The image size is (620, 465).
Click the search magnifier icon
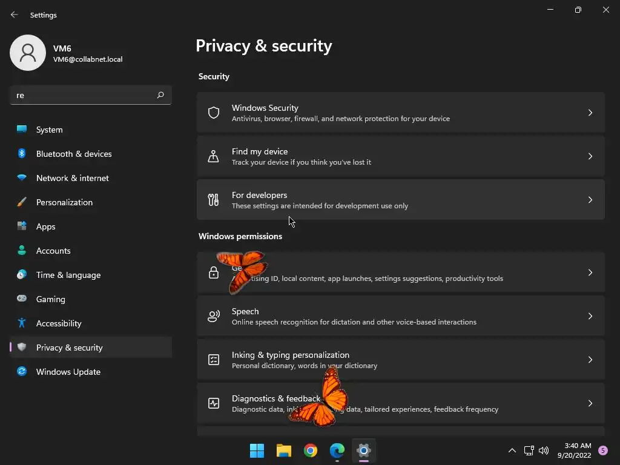[160, 95]
